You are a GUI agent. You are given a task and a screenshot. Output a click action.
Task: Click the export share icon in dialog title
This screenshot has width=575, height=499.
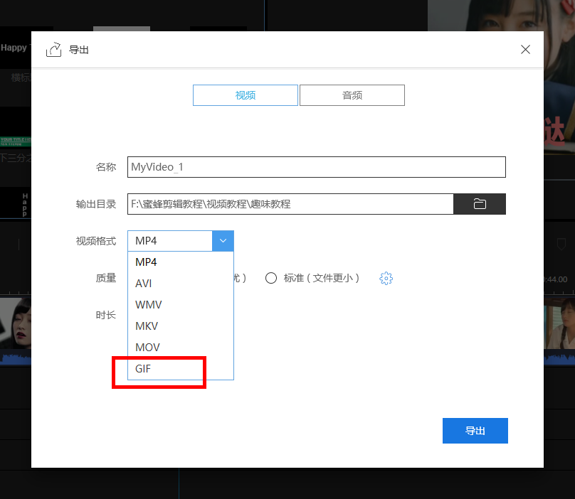(53, 50)
